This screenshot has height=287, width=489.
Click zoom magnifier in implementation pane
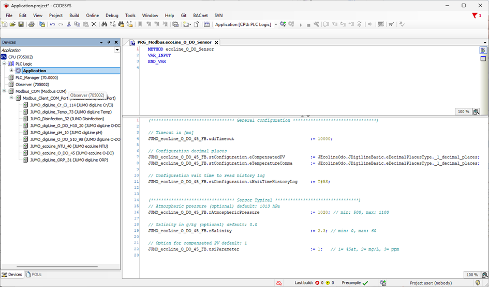(x=484, y=275)
